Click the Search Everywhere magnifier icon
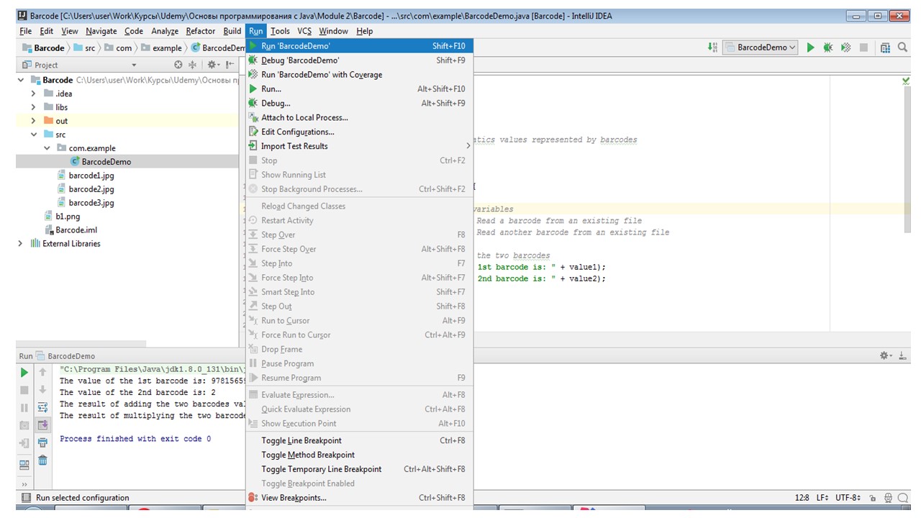This screenshot has width=921, height=518. (x=903, y=47)
